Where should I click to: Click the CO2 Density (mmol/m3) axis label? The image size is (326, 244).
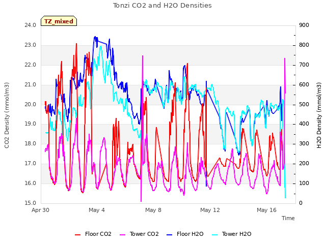[7, 115]
